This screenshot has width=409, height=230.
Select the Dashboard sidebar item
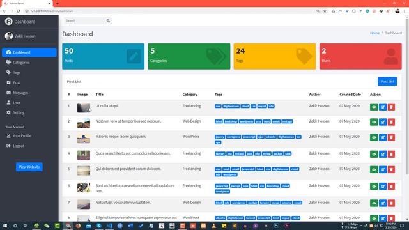click(29, 52)
